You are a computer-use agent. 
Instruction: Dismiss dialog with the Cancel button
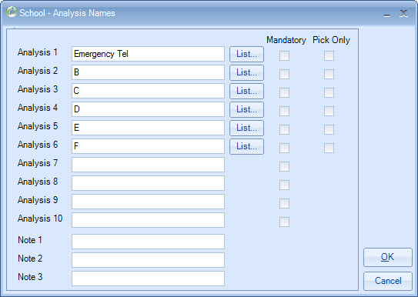pyautogui.click(x=388, y=281)
